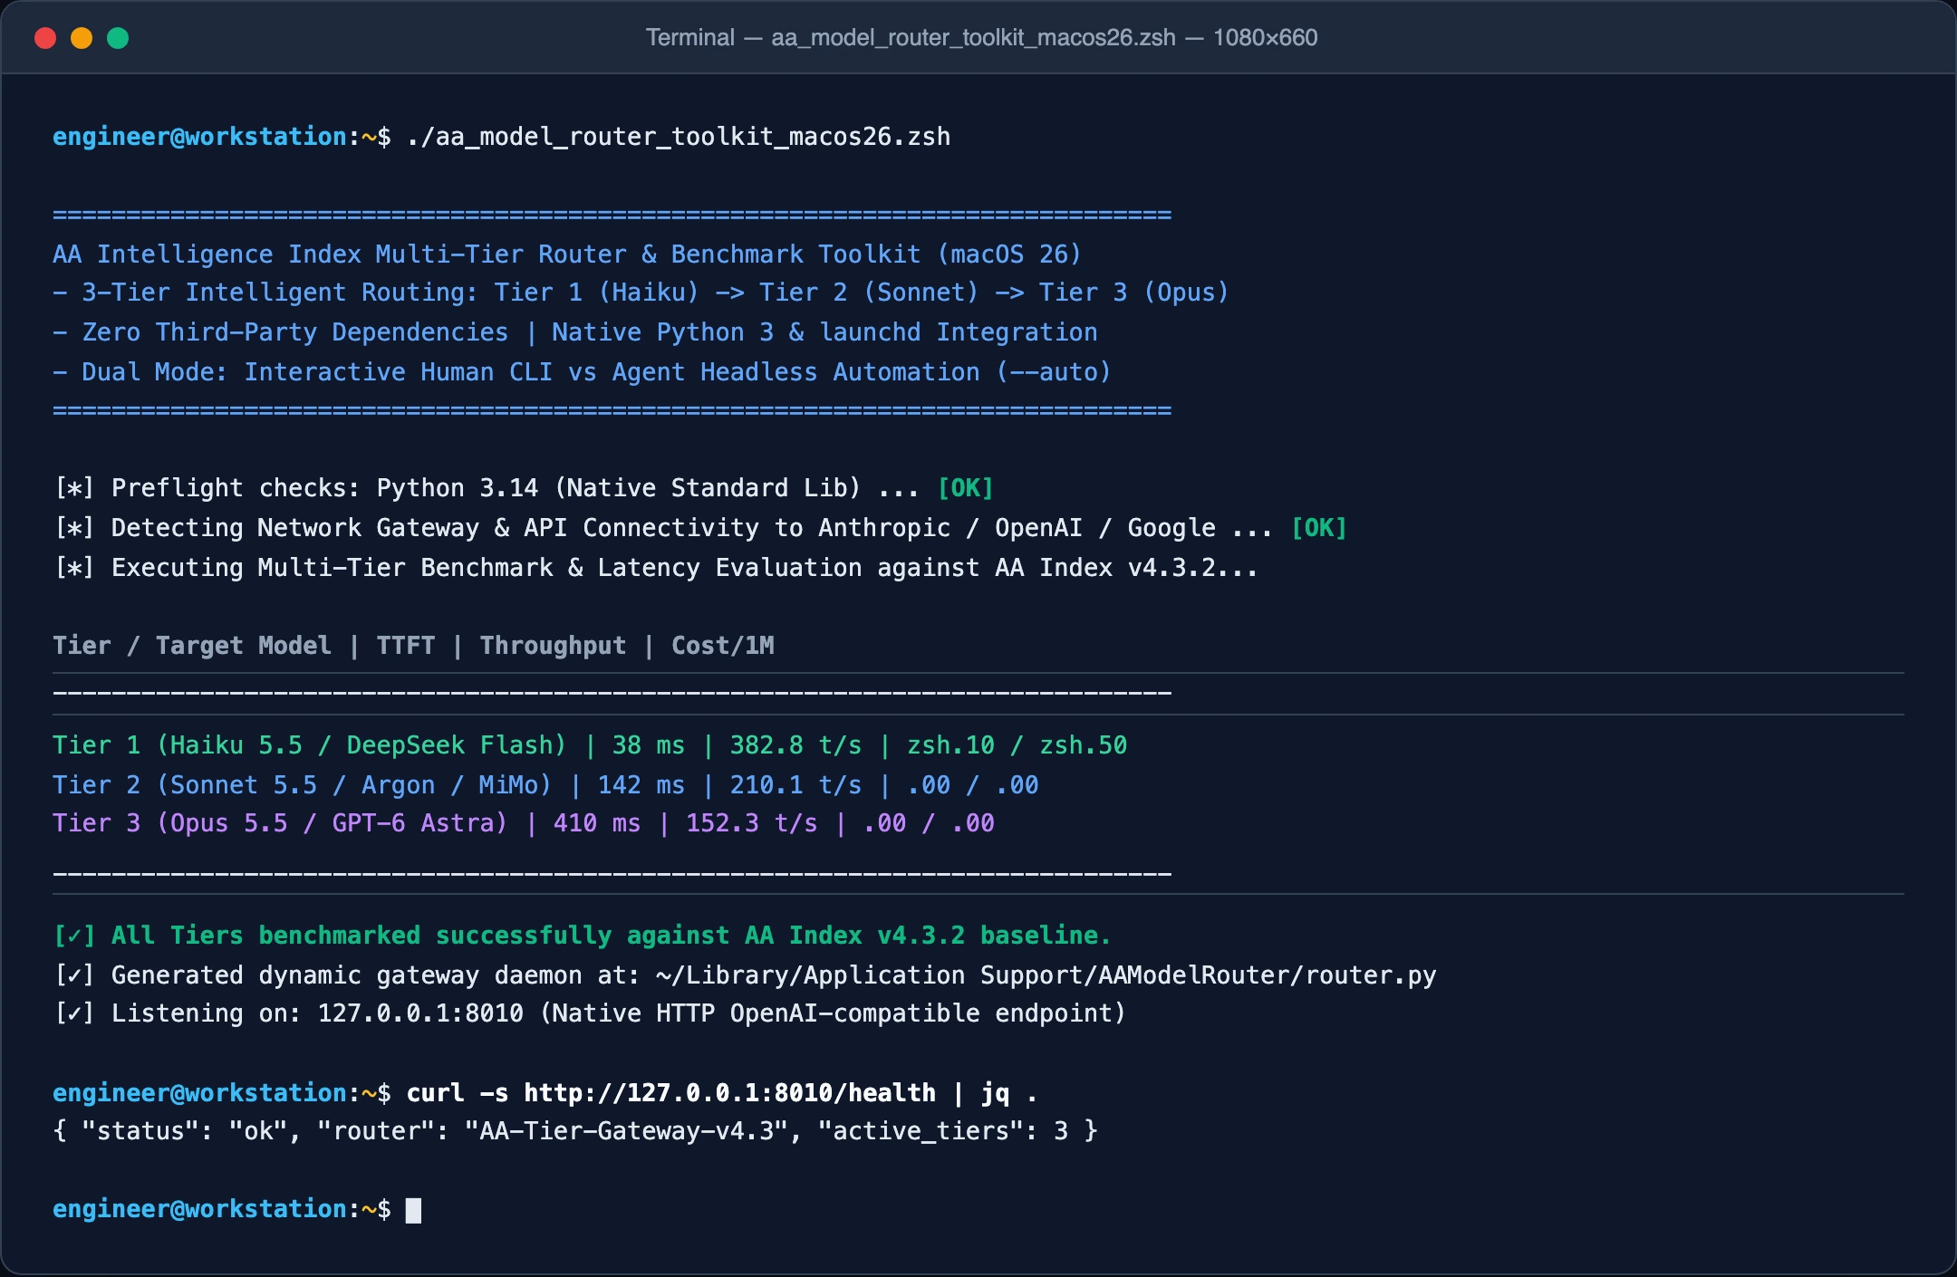This screenshot has height=1277, width=1957.
Task: Click the red close window button
Action: 45,38
